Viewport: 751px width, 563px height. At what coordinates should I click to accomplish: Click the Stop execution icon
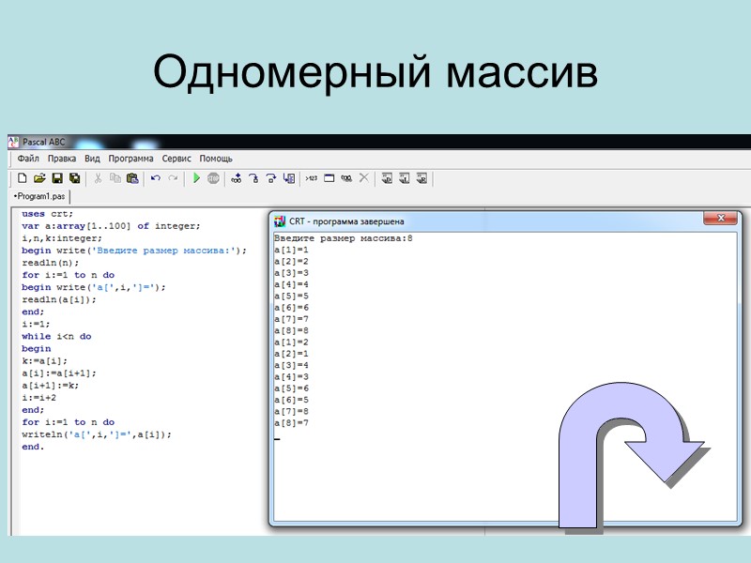pyautogui.click(x=214, y=176)
